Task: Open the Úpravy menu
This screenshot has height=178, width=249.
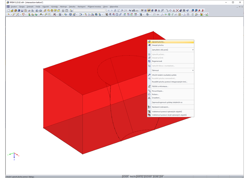Action: (22, 7)
